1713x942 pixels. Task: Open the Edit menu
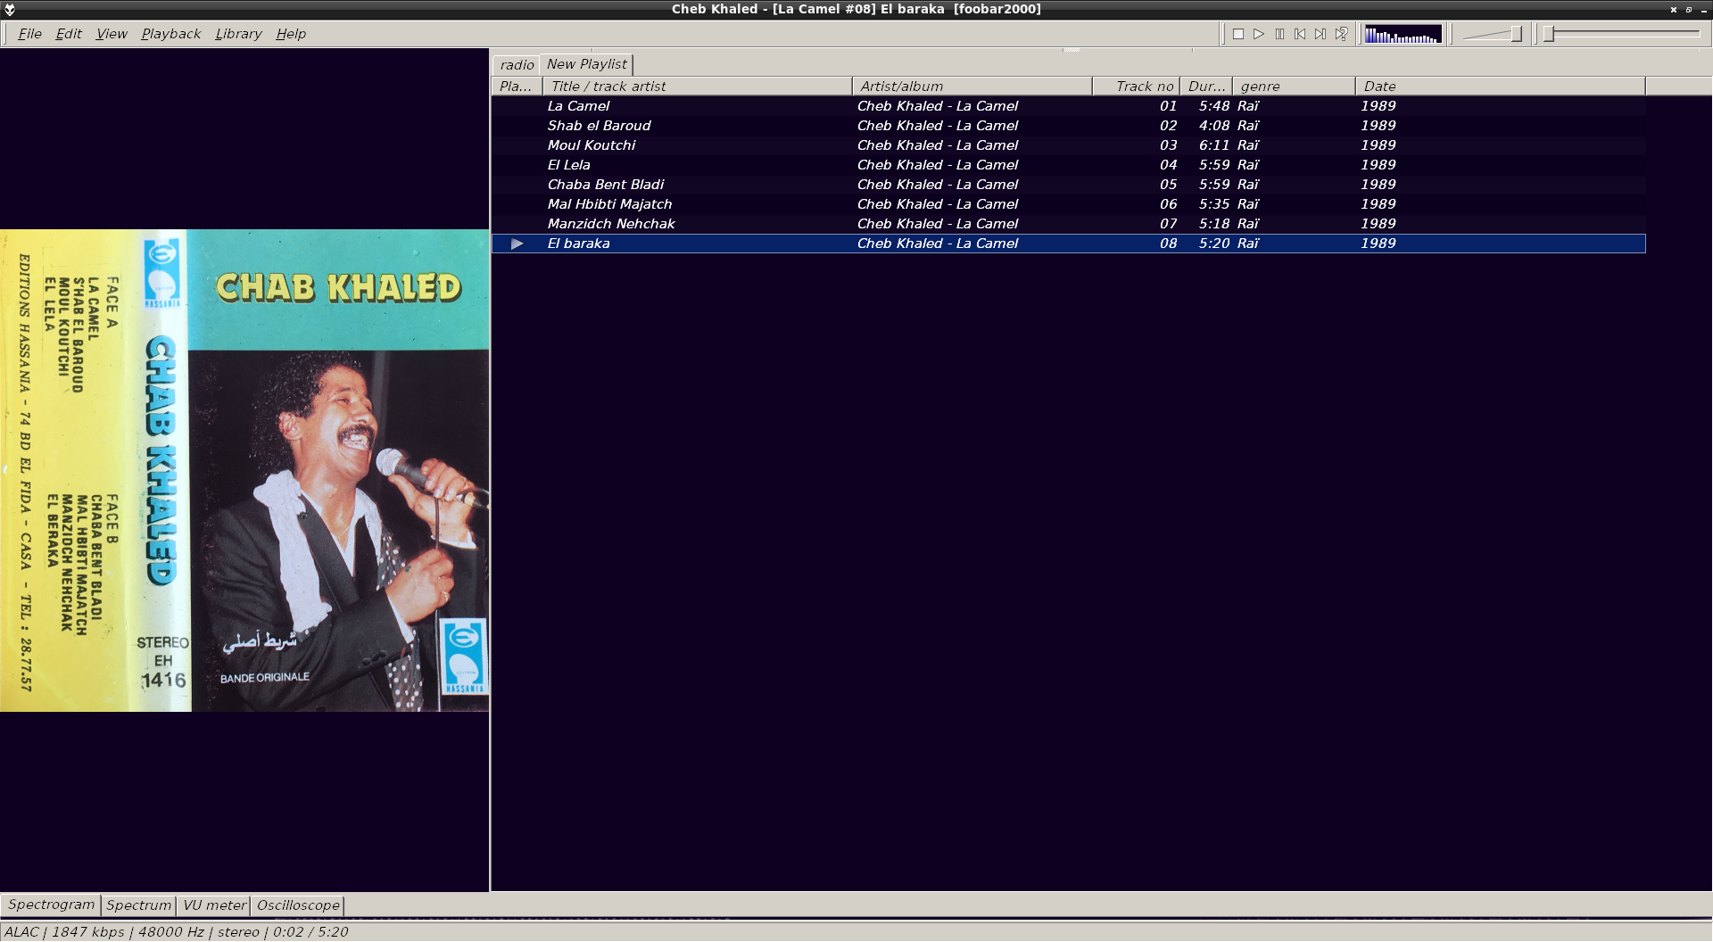68,34
